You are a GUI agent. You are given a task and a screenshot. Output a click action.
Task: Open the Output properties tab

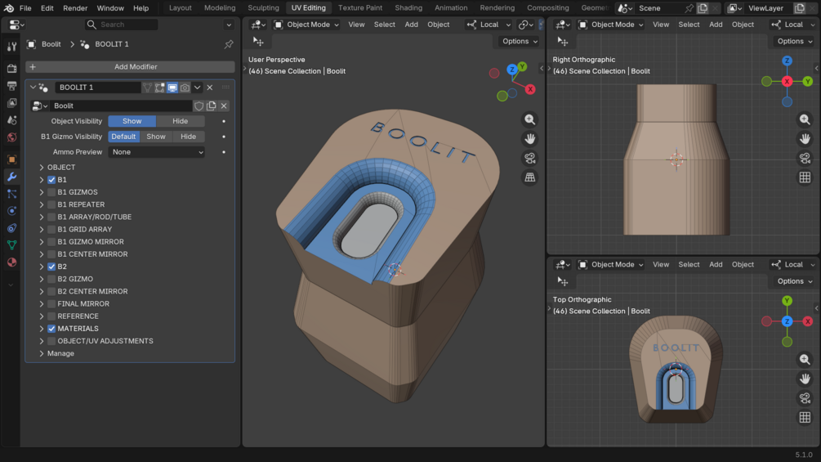click(11, 85)
